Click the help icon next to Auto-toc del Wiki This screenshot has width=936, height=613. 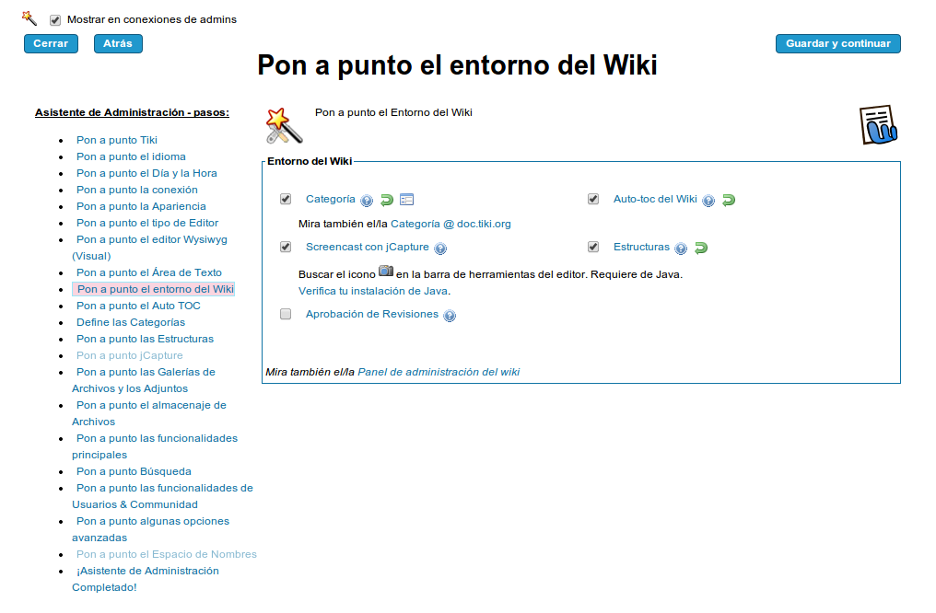(x=708, y=201)
